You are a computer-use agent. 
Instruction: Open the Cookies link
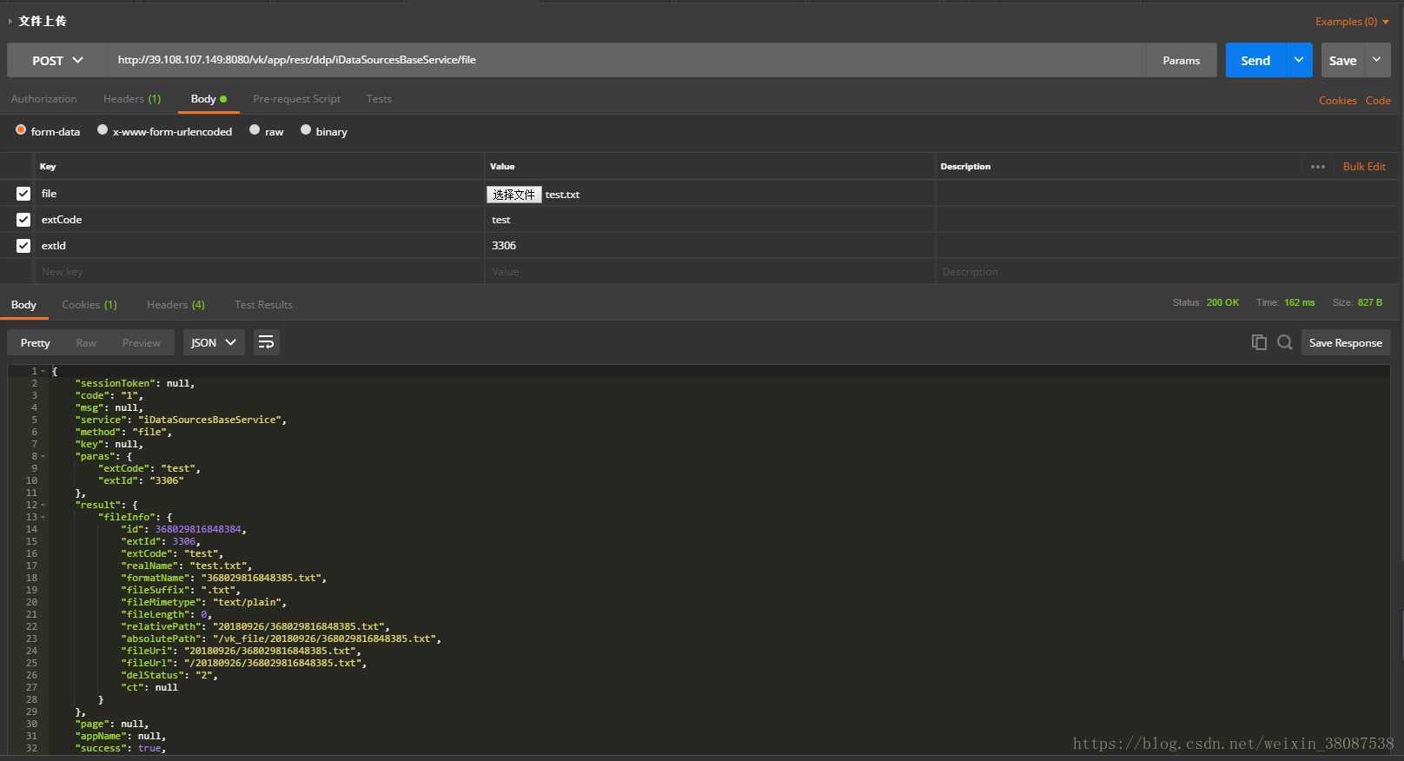(x=1338, y=101)
